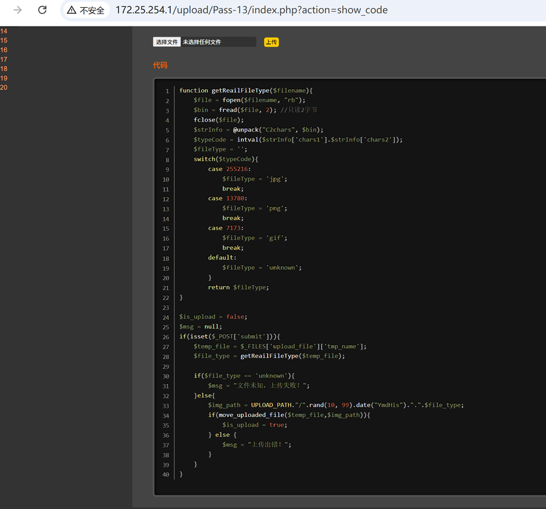546x509 pixels.
Task: Click the default: code line
Action: click(222, 257)
